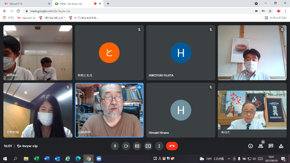
Task: Launch Internet Explorer from taskbar
Action: click(68, 159)
